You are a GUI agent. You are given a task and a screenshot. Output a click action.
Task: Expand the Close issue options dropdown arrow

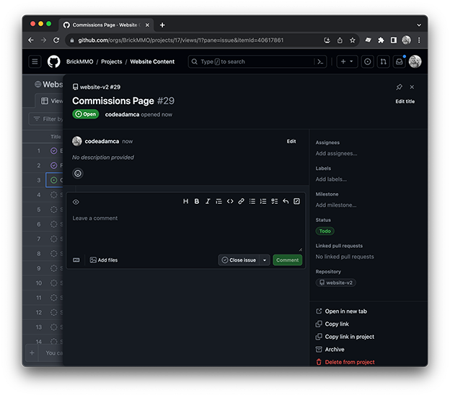(x=265, y=260)
